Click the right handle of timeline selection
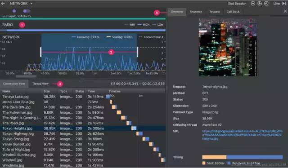 [x=137, y=52]
